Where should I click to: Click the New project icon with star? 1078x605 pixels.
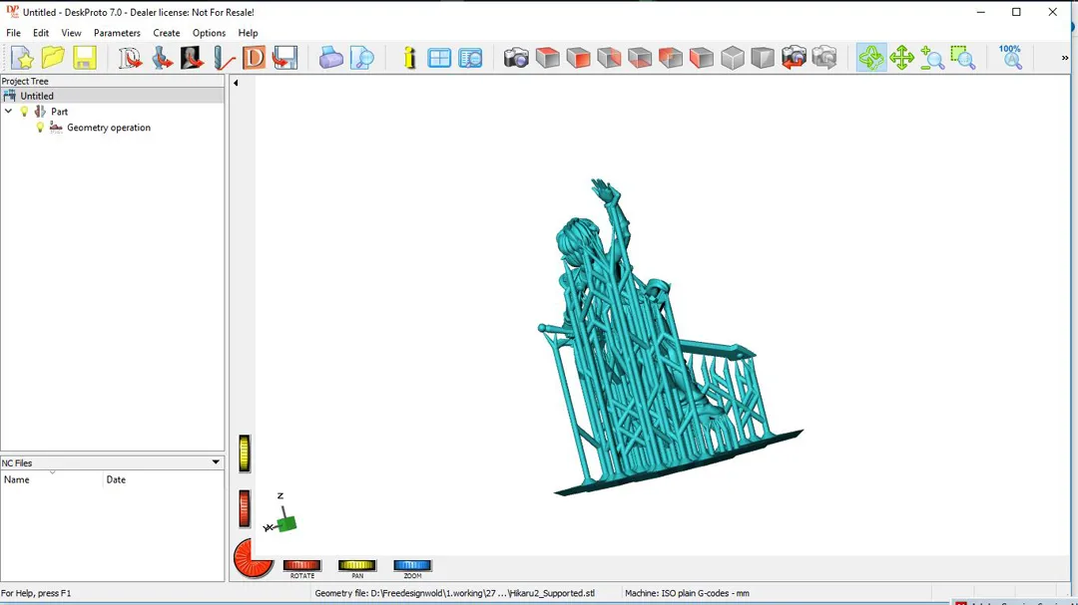pyautogui.click(x=22, y=58)
